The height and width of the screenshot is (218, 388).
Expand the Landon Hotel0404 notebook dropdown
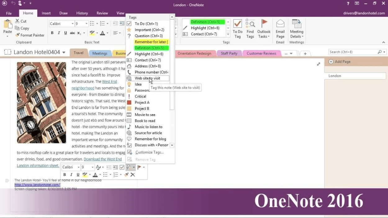click(x=64, y=52)
